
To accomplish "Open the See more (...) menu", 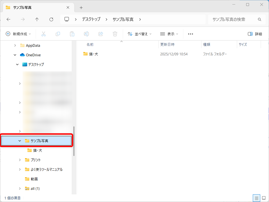I will (x=190, y=34).
